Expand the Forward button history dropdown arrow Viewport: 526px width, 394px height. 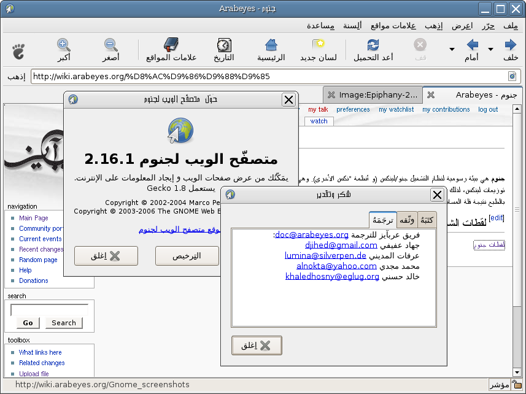click(452, 49)
